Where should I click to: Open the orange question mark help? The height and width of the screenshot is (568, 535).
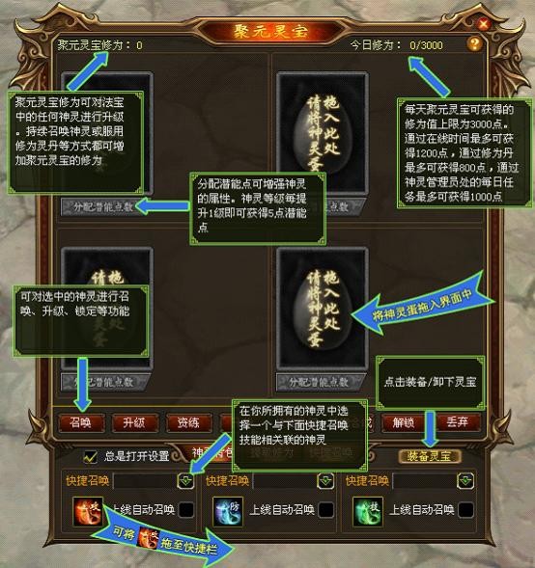[474, 44]
